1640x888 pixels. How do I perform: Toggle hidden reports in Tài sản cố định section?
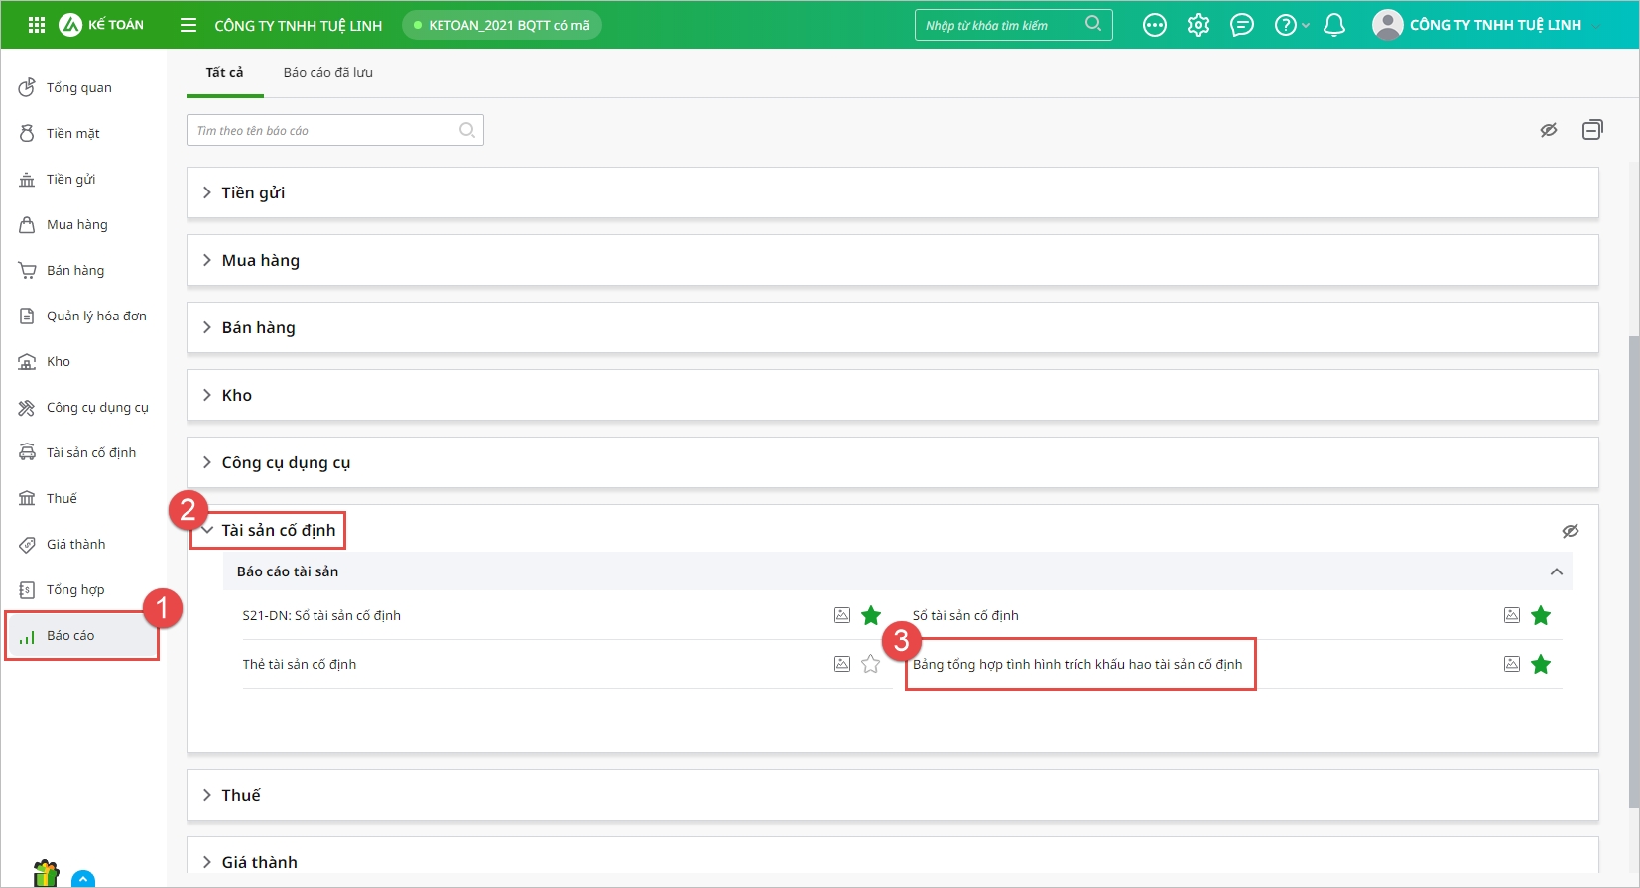pyautogui.click(x=1571, y=531)
